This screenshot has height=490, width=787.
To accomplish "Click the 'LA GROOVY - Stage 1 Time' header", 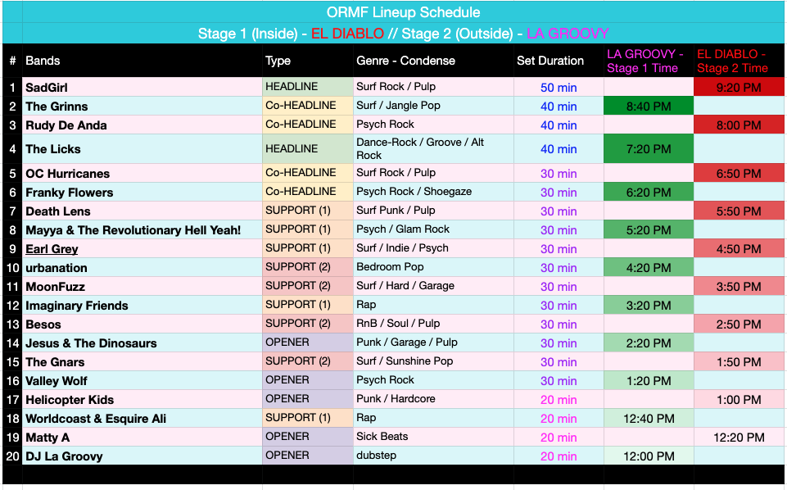I will coord(649,61).
